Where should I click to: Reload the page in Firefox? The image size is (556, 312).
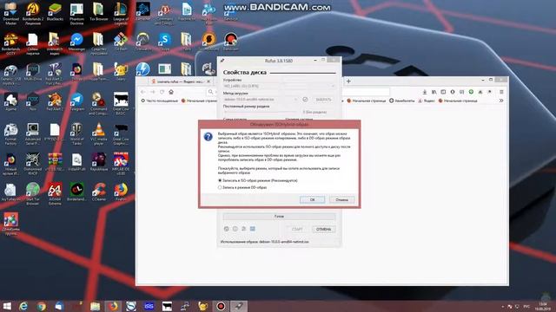click(x=162, y=92)
